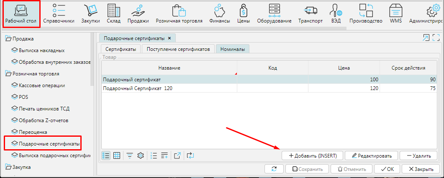Collapse the Продажа folder in sidebar
The image size is (444, 178).
pyautogui.click(x=8, y=39)
